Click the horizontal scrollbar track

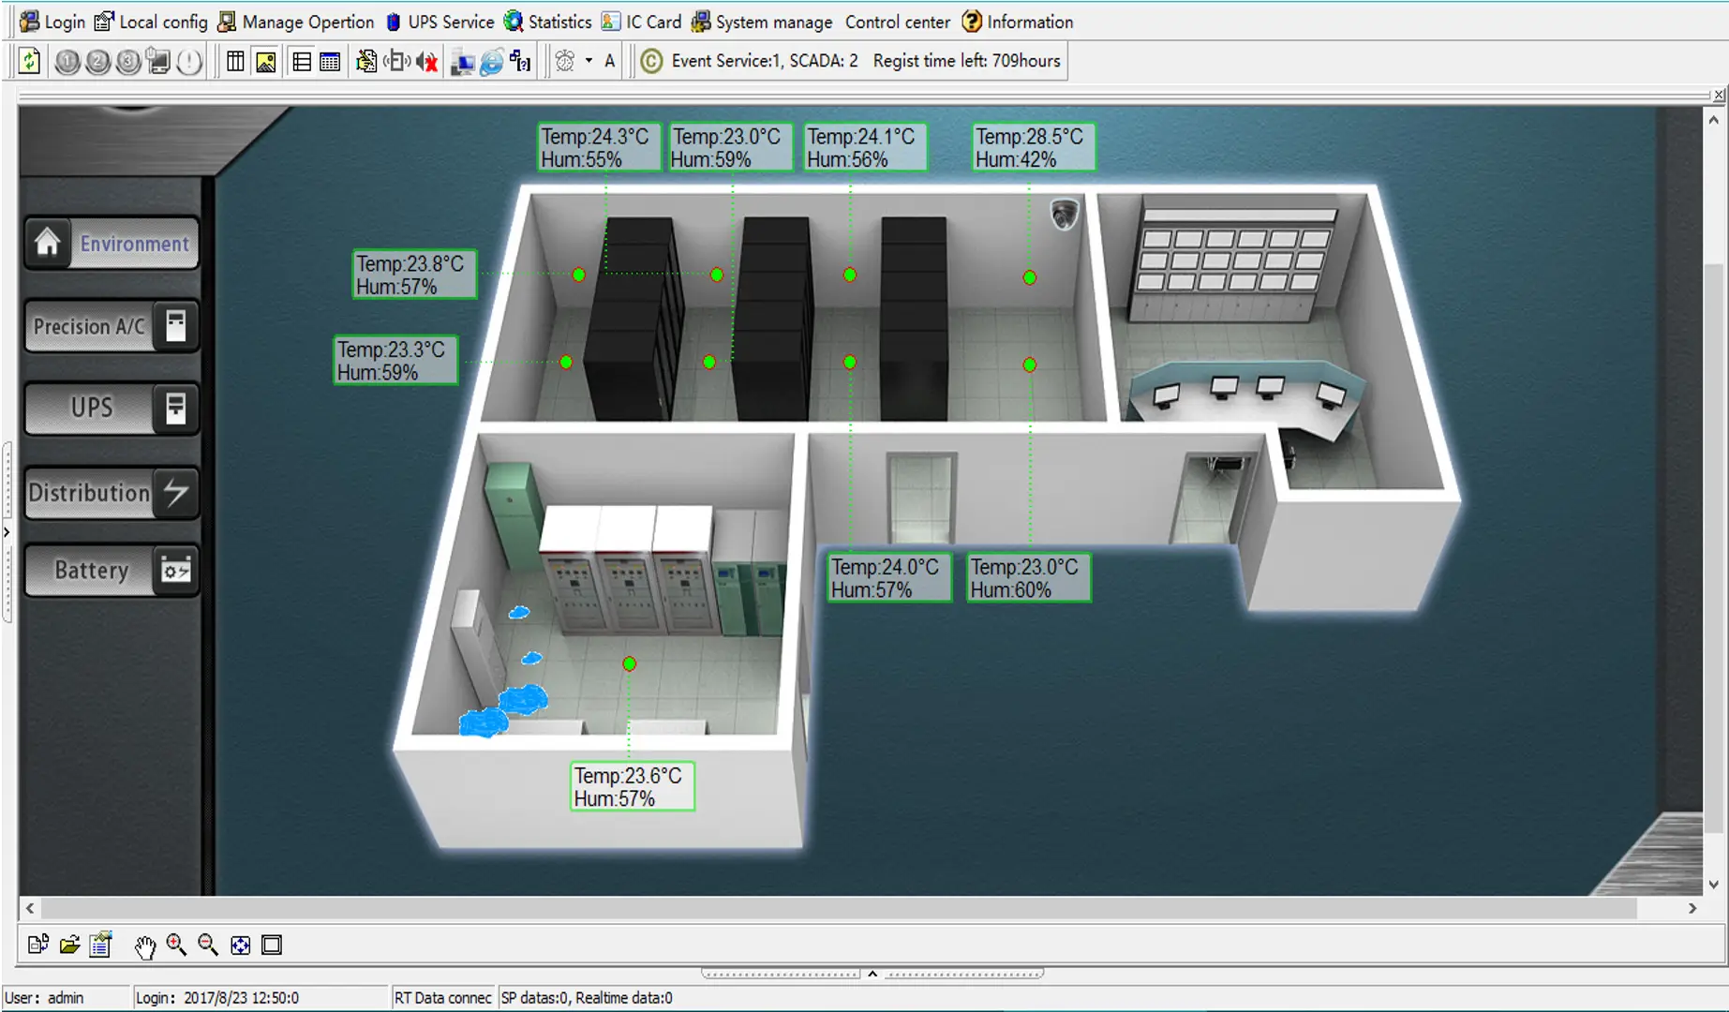[839, 908]
